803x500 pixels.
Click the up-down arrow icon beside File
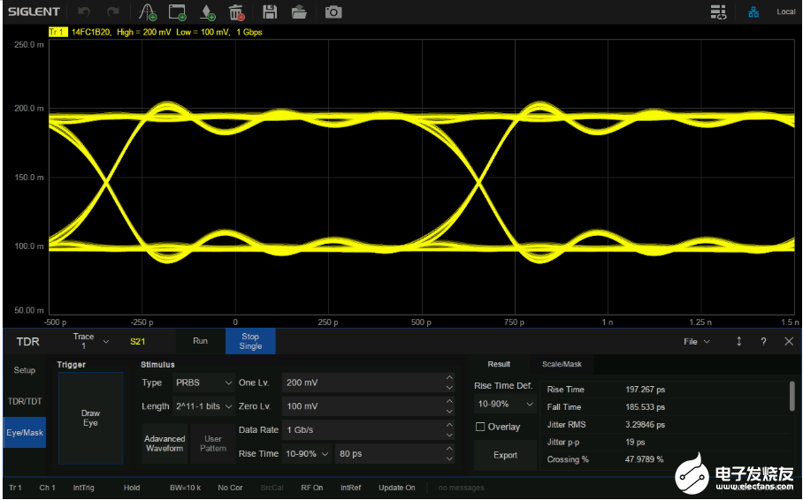pyautogui.click(x=738, y=341)
